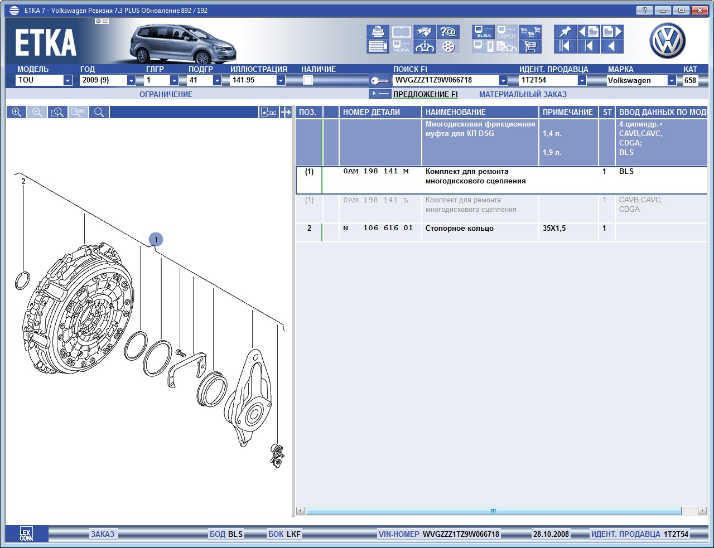Screen dimensions: 714x548
Task: Switch to ПРЕДЛОЖЕНИЕ FI tab
Action: click(426, 94)
